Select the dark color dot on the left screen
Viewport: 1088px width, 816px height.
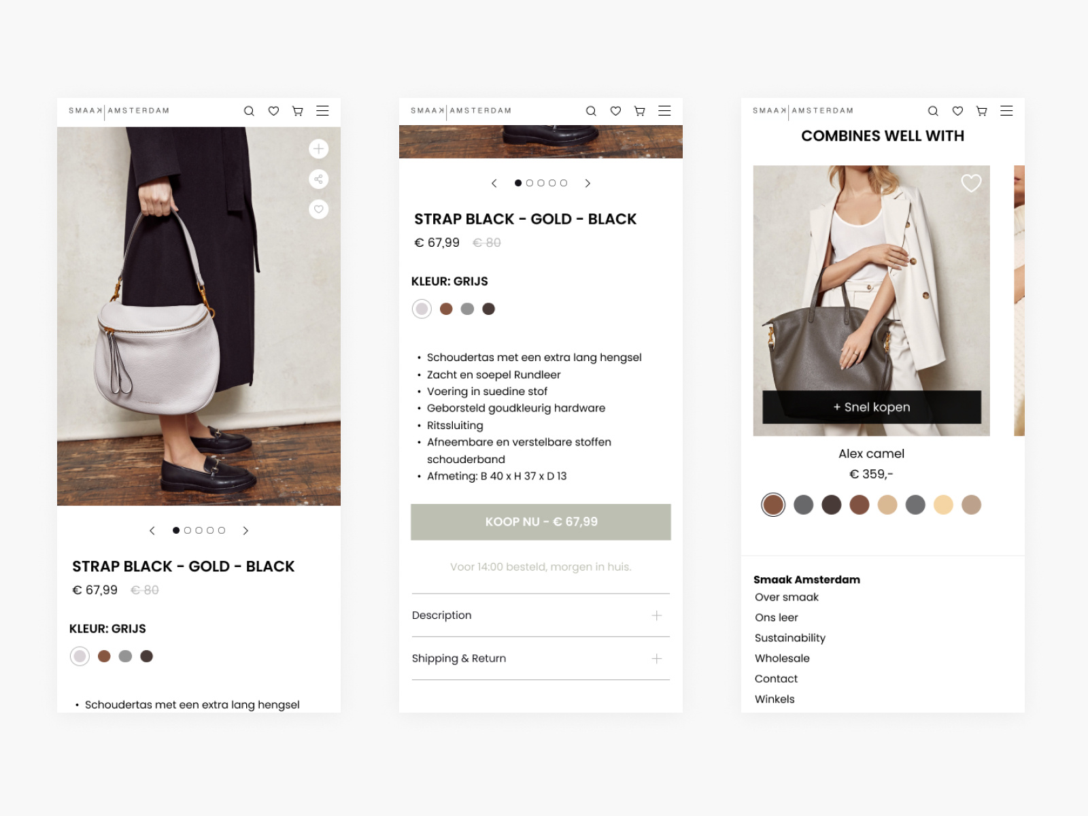[146, 656]
